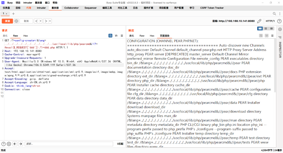Switch response view to Hex tab

pos(152,36)
